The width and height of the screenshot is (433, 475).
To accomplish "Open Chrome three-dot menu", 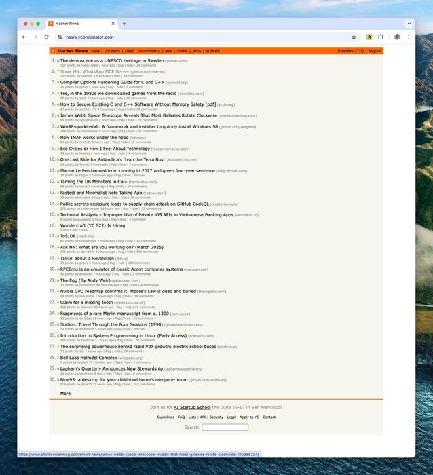I will click(409, 37).
